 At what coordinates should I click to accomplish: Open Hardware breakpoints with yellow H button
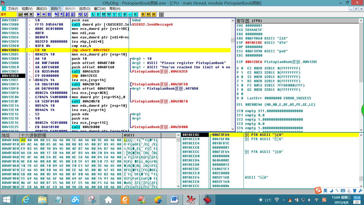tap(154, 14)
